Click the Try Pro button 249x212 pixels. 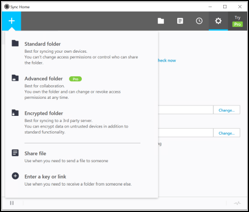[237, 21]
